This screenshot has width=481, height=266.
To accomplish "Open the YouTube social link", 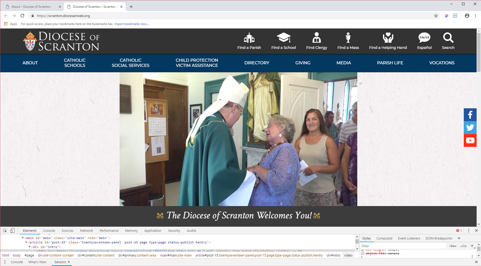I will (x=470, y=140).
